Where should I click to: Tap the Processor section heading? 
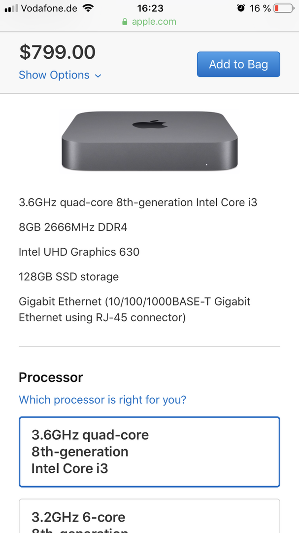click(x=51, y=378)
